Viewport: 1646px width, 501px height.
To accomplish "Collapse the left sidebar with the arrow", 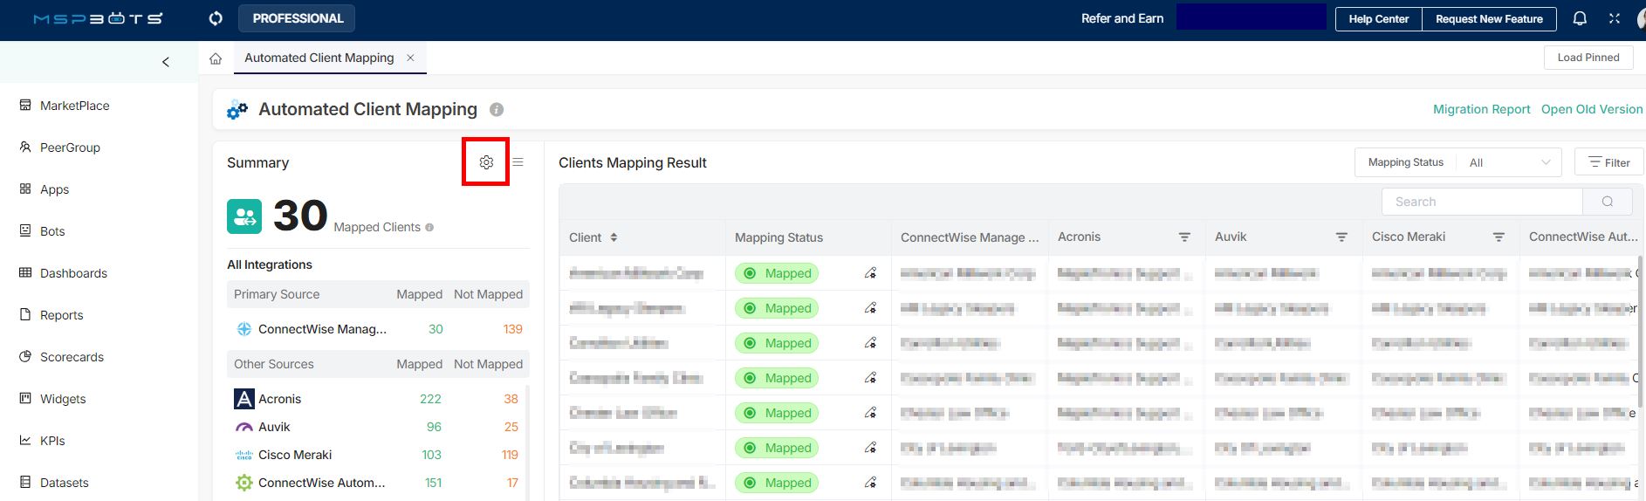I will tap(166, 62).
